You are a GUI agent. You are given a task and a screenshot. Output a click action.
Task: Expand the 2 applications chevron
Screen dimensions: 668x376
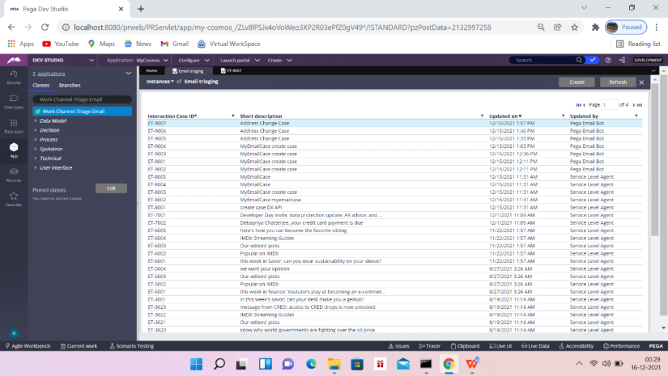click(128, 74)
